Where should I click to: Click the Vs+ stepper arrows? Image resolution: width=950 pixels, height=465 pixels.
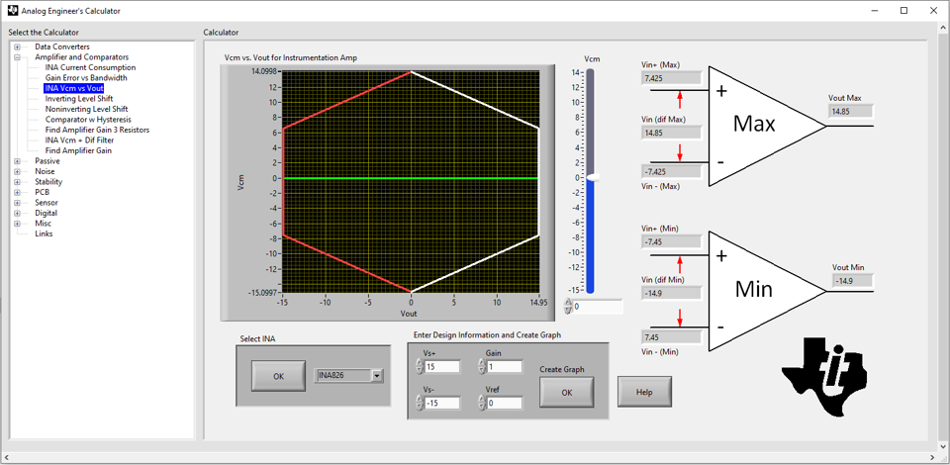(x=420, y=367)
